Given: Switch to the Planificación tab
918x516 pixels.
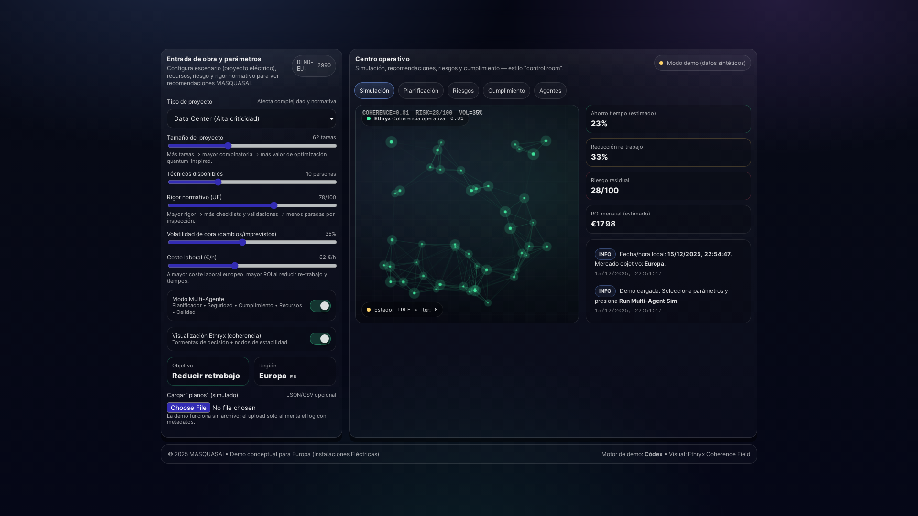Looking at the screenshot, I should [x=421, y=91].
